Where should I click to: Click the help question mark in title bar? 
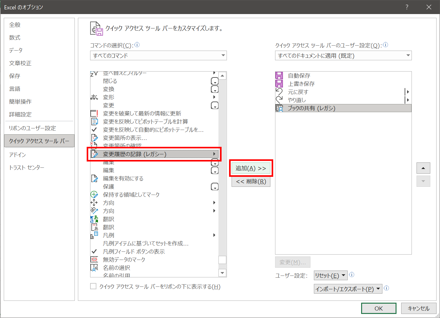[x=407, y=7]
